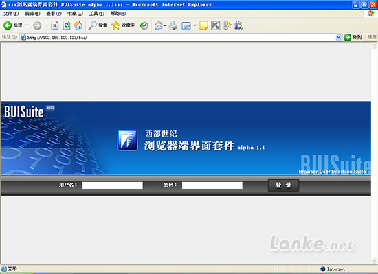
Task: Click the Mail envelope icon
Action: [x=159, y=25]
